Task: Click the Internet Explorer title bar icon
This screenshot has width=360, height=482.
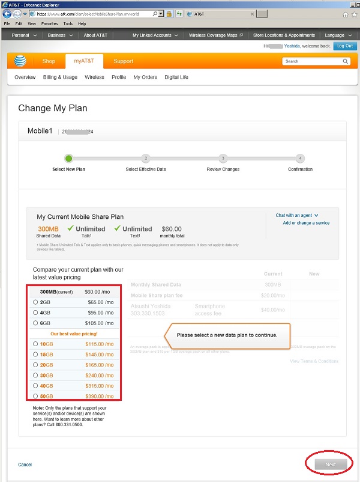Action: (5, 5)
